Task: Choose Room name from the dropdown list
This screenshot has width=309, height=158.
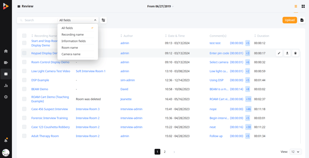Action: (70, 48)
